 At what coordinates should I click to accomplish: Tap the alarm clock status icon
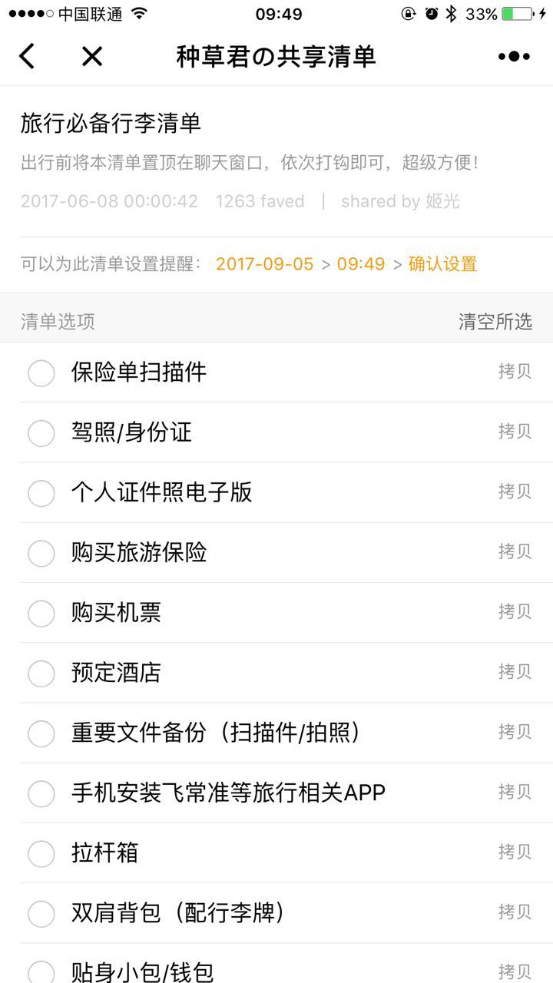pyautogui.click(x=431, y=14)
